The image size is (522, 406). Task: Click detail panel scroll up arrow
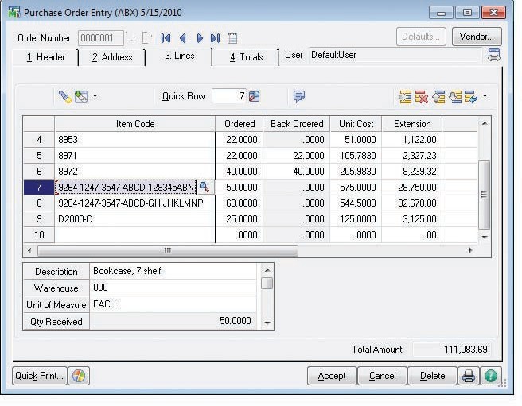point(267,270)
